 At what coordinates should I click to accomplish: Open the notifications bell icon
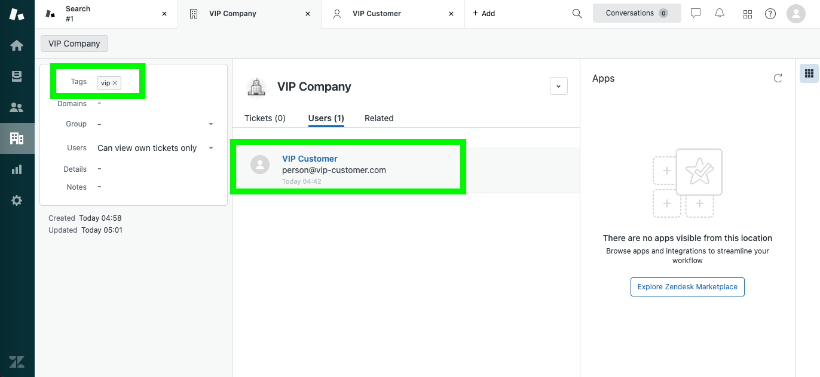click(720, 13)
